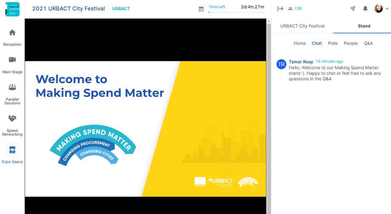This screenshot has width=391, height=214.
Task: Click the '19 minutes ago' timestamp
Action: [x=329, y=61]
